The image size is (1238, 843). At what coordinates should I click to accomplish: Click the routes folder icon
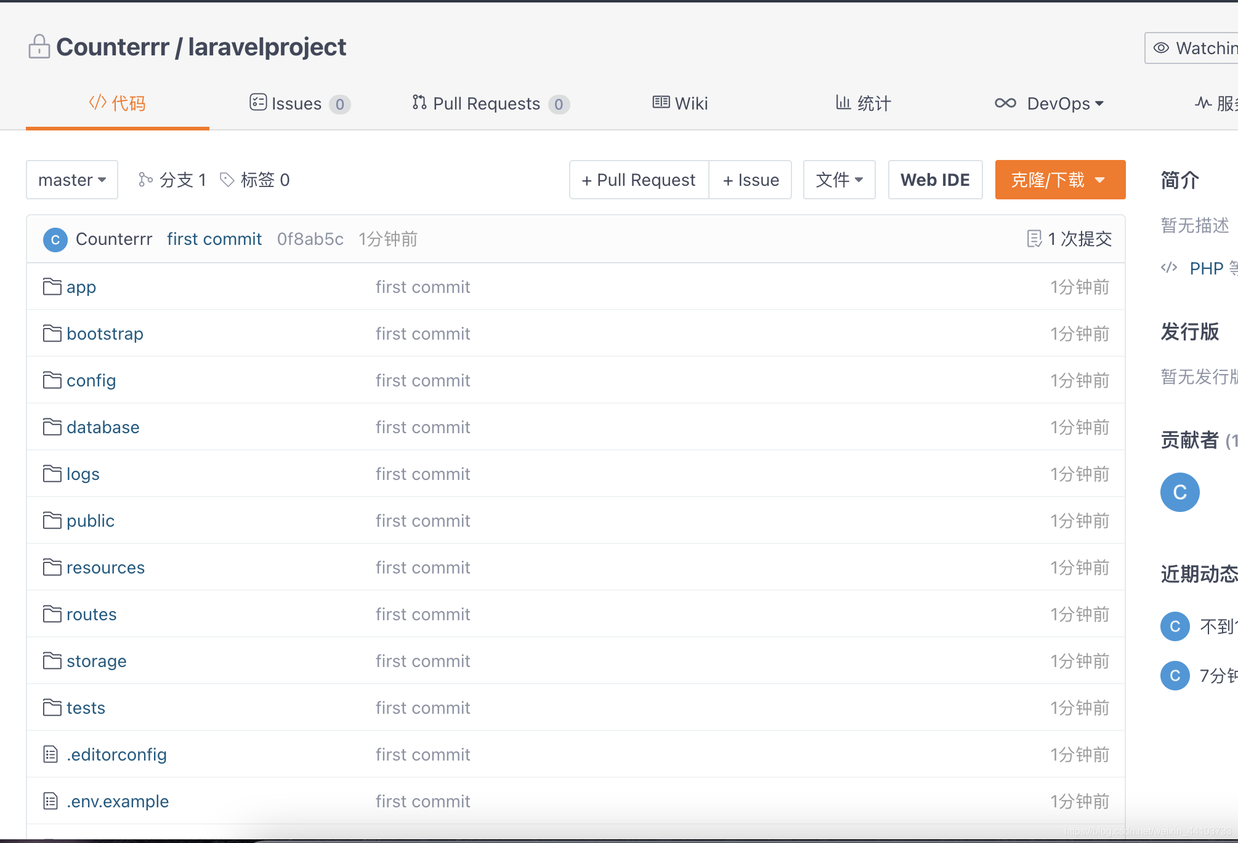click(52, 613)
